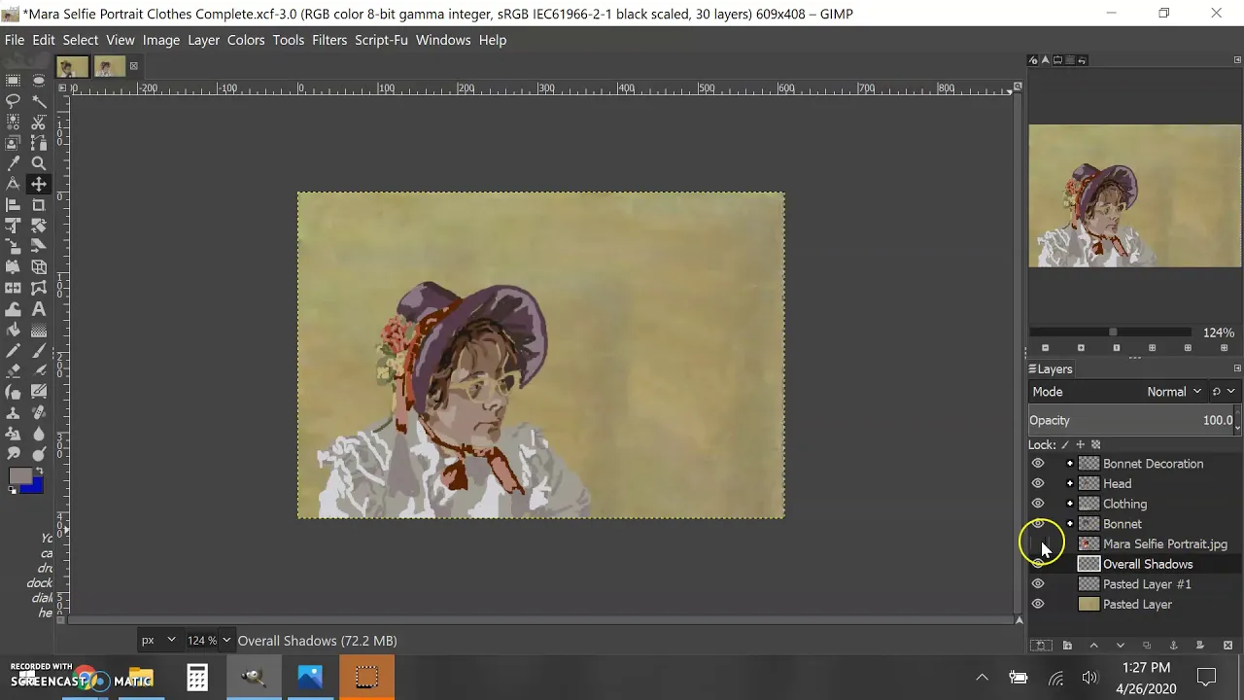Hide the Bonnet Decoration layer
The image size is (1244, 700).
(1038, 464)
